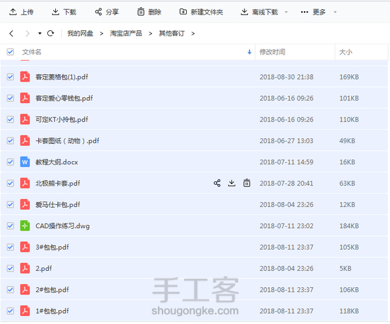Screen dimensions: 390x324
Task: Sort by the 修改时间 column header
Action: tap(272, 52)
